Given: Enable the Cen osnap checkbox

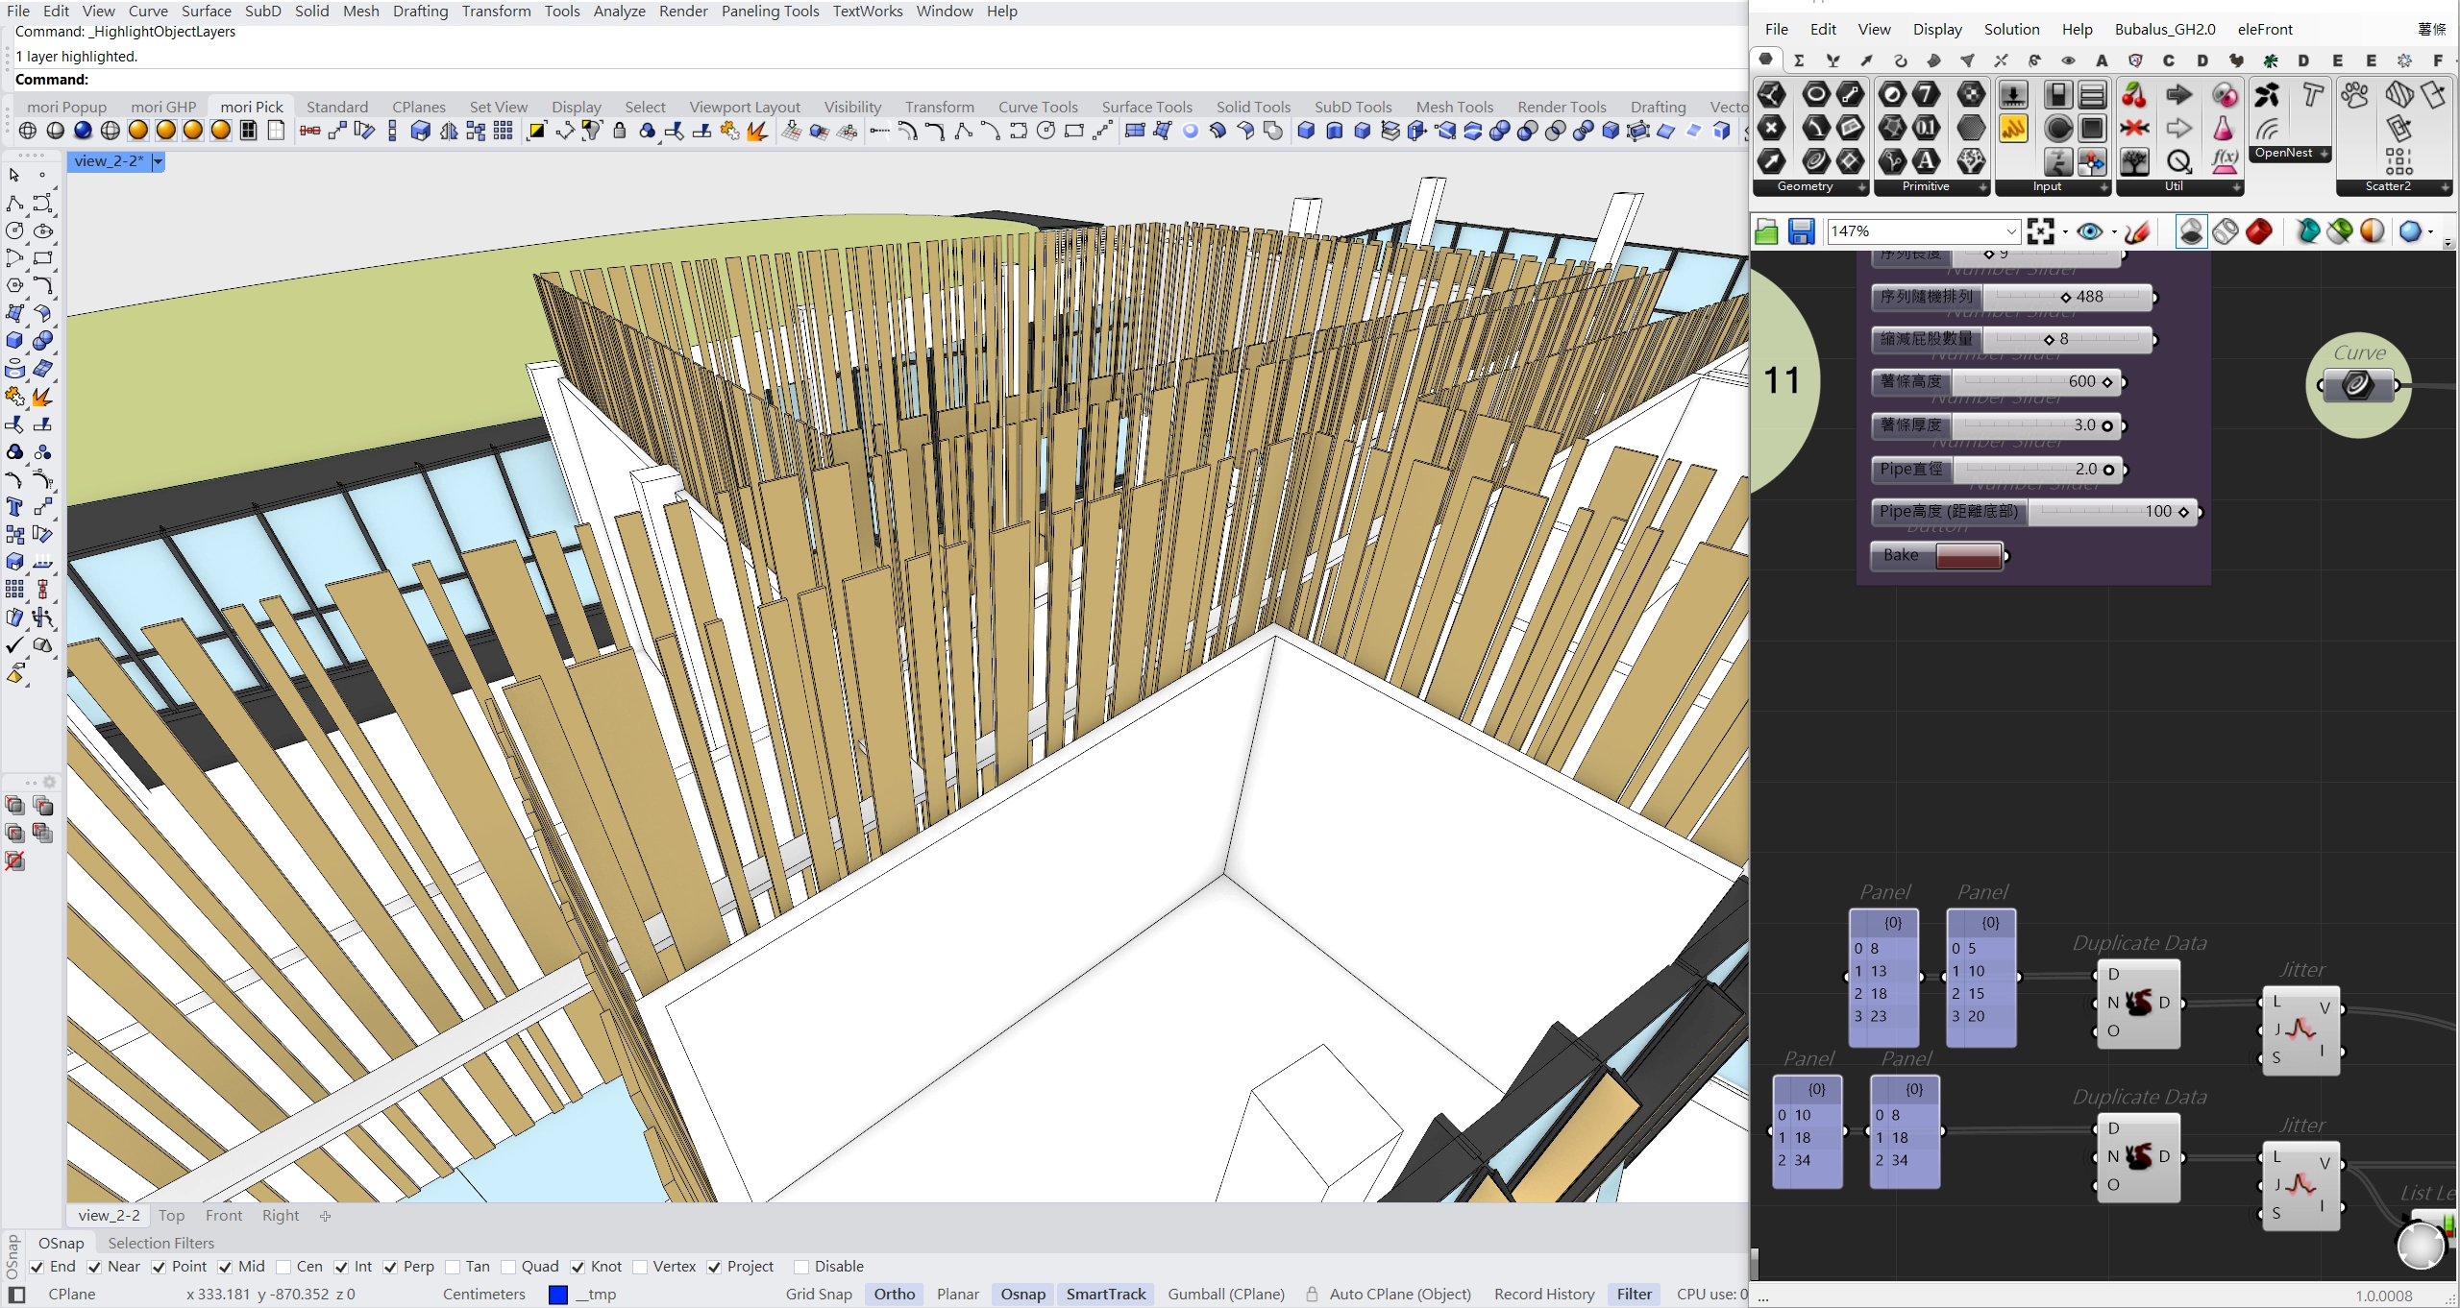Looking at the screenshot, I should pos(283,1267).
